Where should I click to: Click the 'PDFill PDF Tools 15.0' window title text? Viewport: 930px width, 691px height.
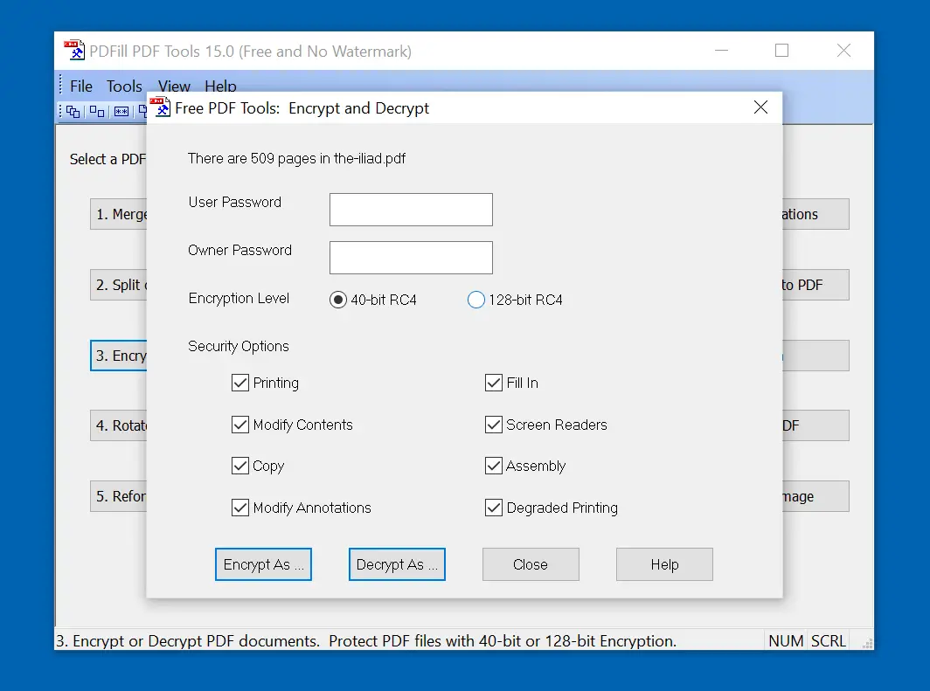[x=250, y=52]
